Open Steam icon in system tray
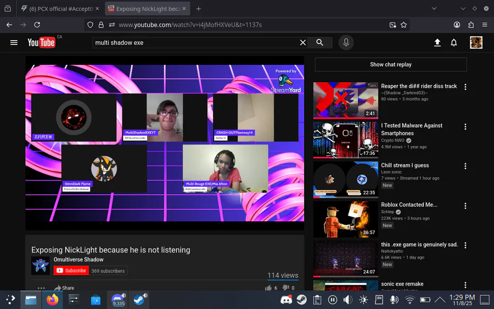This screenshot has height=309, width=494. (x=301, y=300)
